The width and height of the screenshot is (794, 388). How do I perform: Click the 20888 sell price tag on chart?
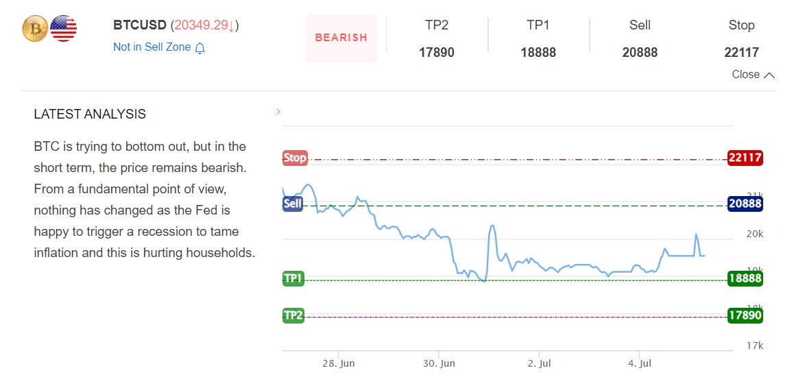[x=745, y=204]
